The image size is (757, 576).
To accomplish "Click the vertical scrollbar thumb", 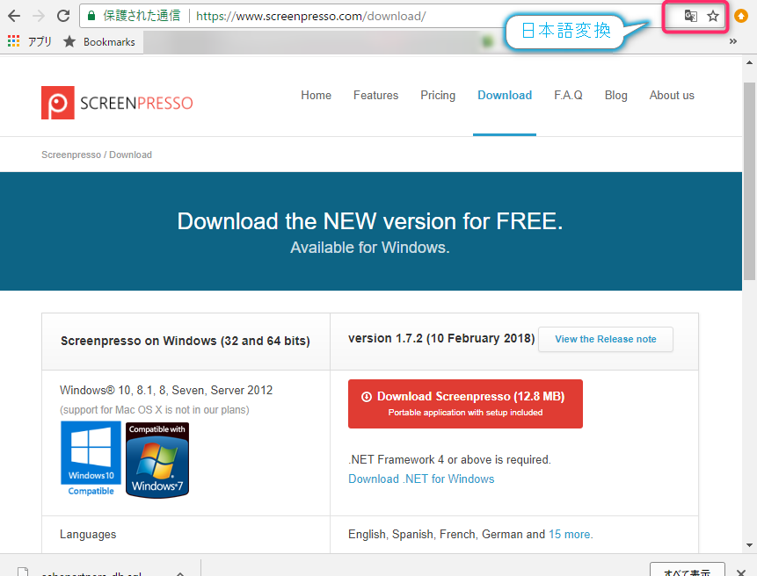I will pyautogui.click(x=749, y=181).
